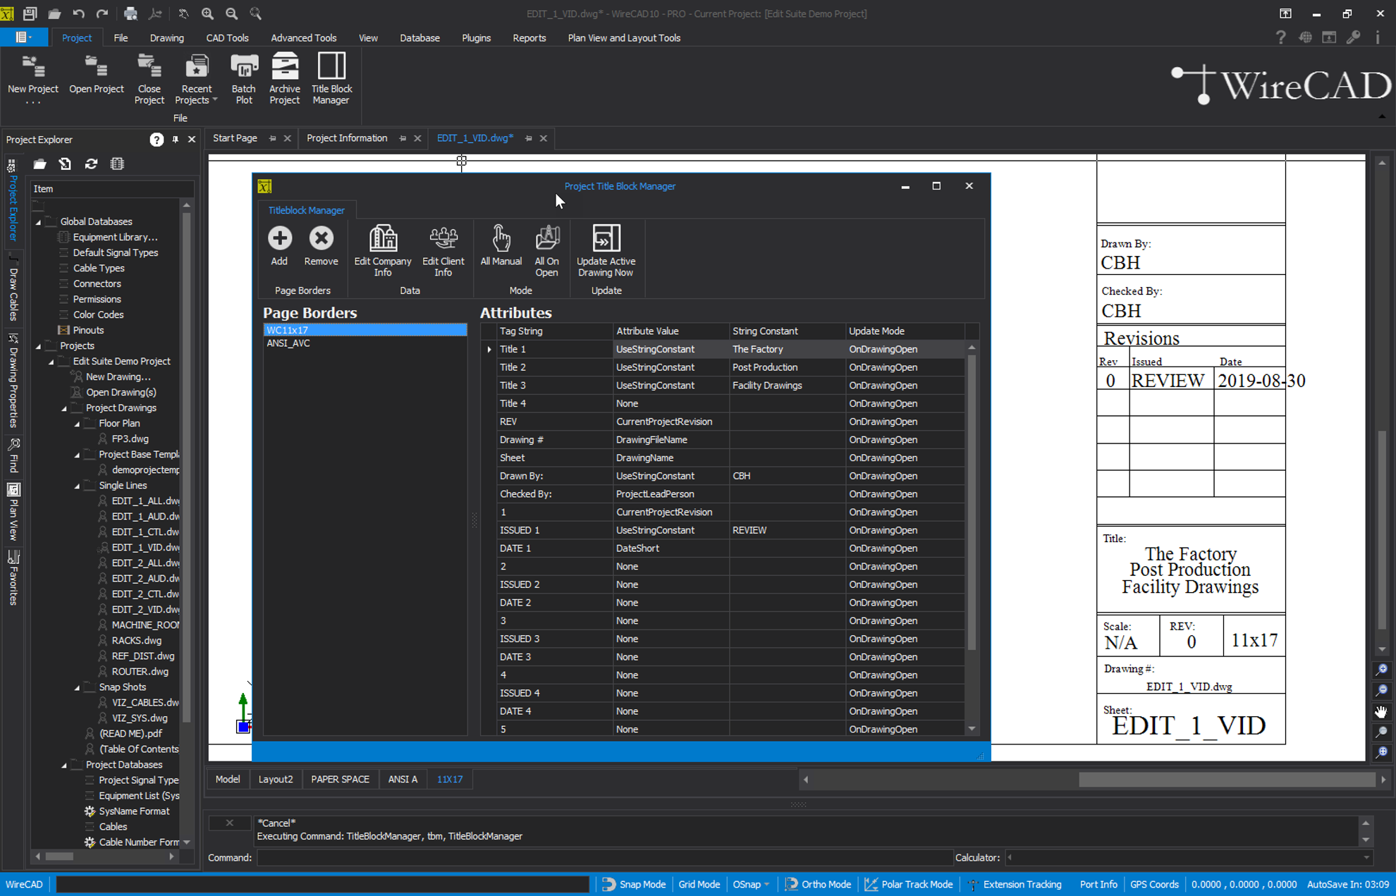Click the Update Mode column header
The height and width of the screenshot is (896, 1396).
[905, 331]
